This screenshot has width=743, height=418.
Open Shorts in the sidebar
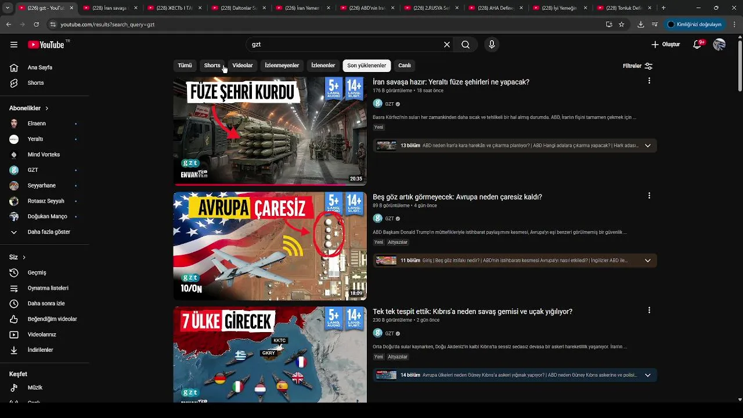[x=44, y=83]
